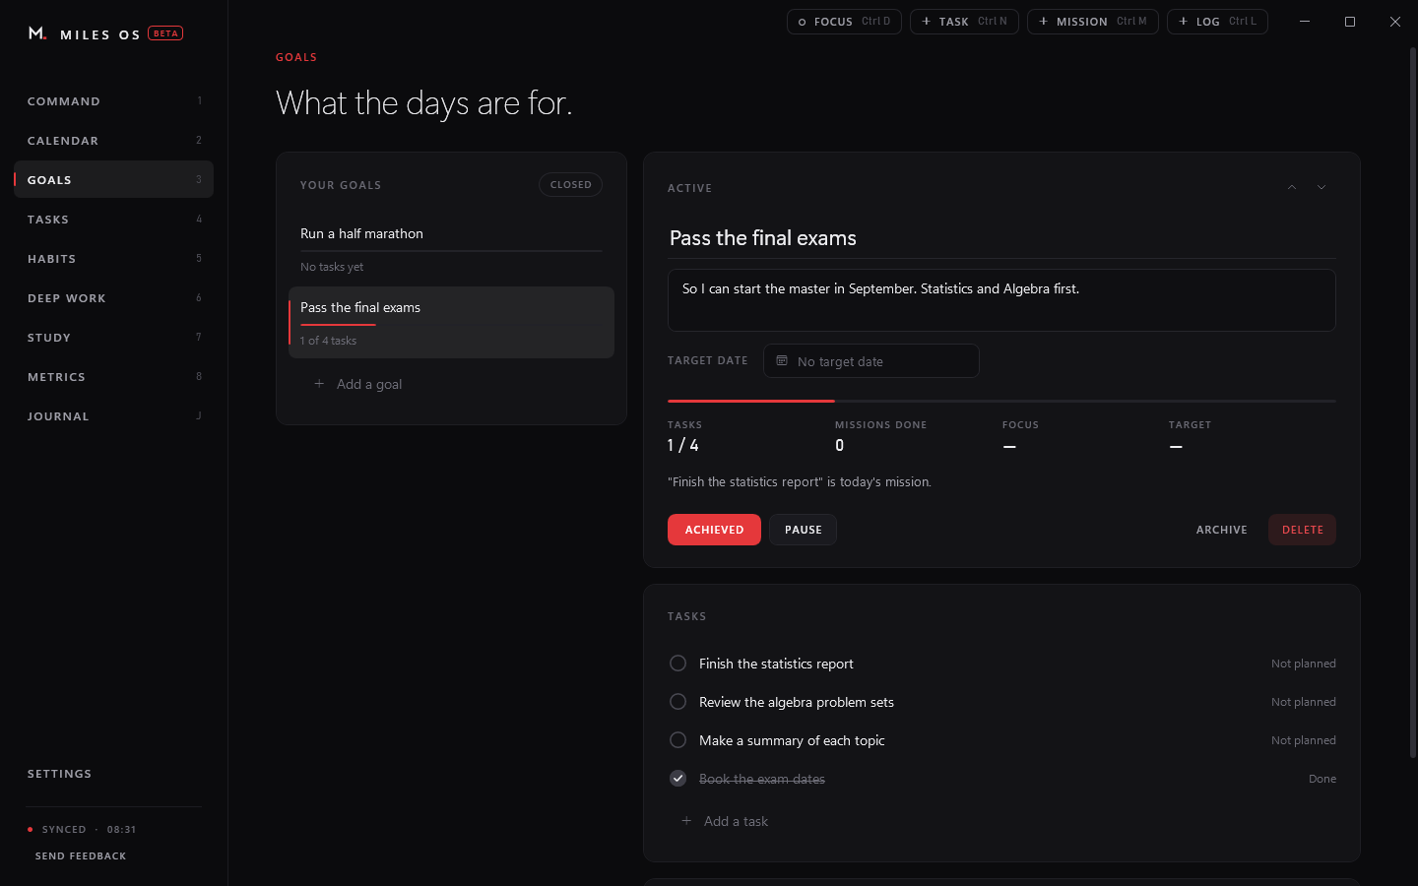Click the today's mission note text
The image size is (1418, 886).
click(800, 482)
